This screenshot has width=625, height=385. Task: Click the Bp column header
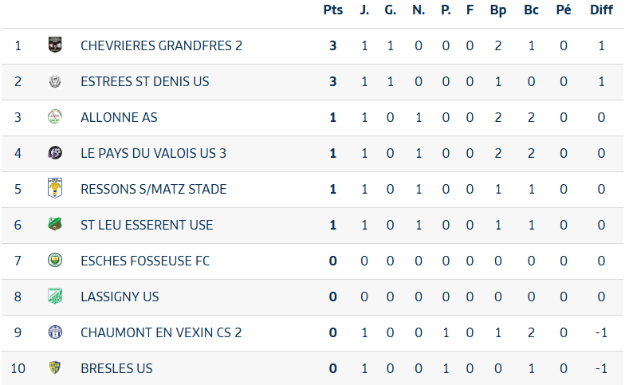click(498, 10)
